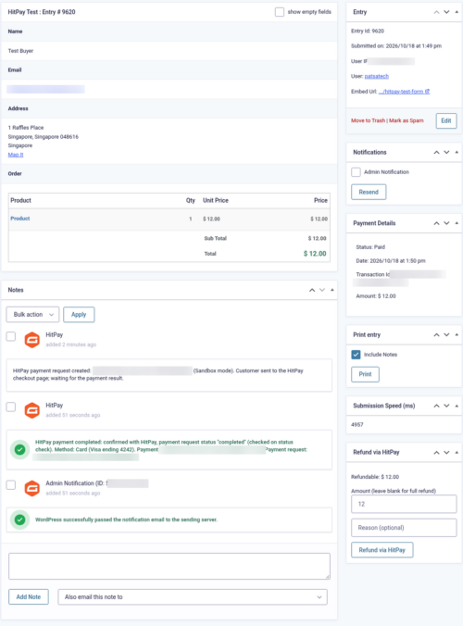Move the Submission Speed panel up

(x=437, y=406)
